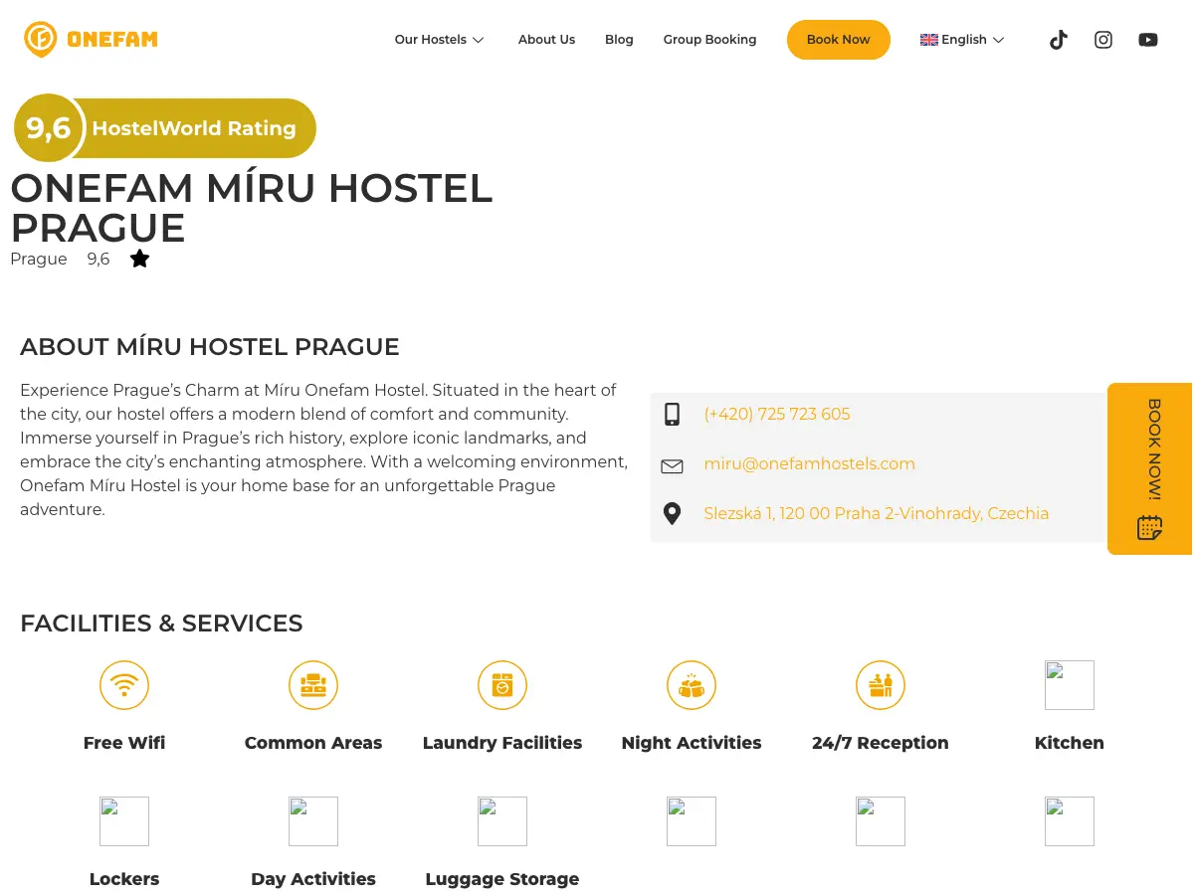Click the 9,6 HostelWorld rating circle
This screenshot has height=895, width=1194.
pos(48,128)
